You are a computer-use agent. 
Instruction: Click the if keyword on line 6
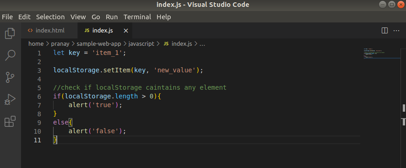point(57,97)
